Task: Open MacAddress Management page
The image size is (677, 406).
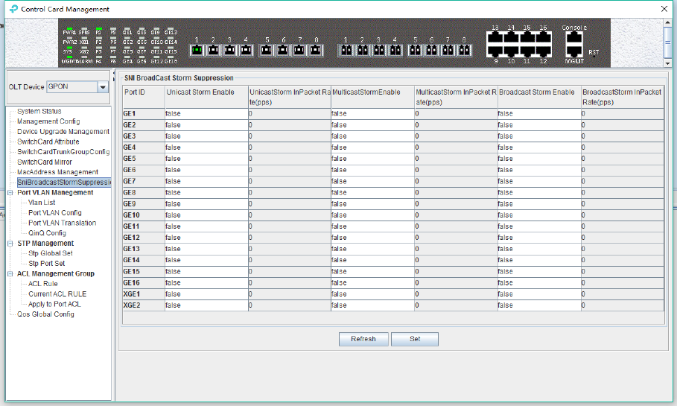Action: pos(58,172)
